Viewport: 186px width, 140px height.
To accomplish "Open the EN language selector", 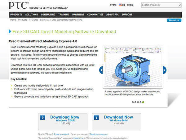I will coord(124,5).
